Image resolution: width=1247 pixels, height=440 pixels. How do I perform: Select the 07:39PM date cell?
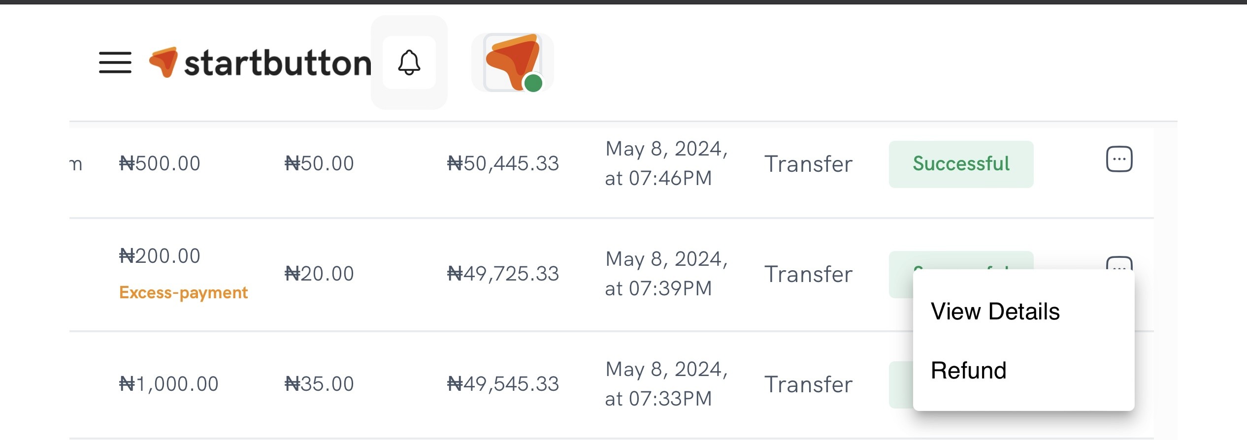(666, 274)
